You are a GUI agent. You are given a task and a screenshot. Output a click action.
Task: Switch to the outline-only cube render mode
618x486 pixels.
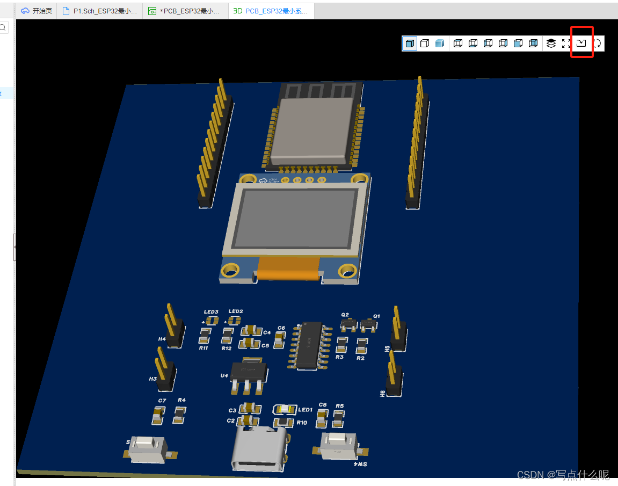click(x=425, y=43)
